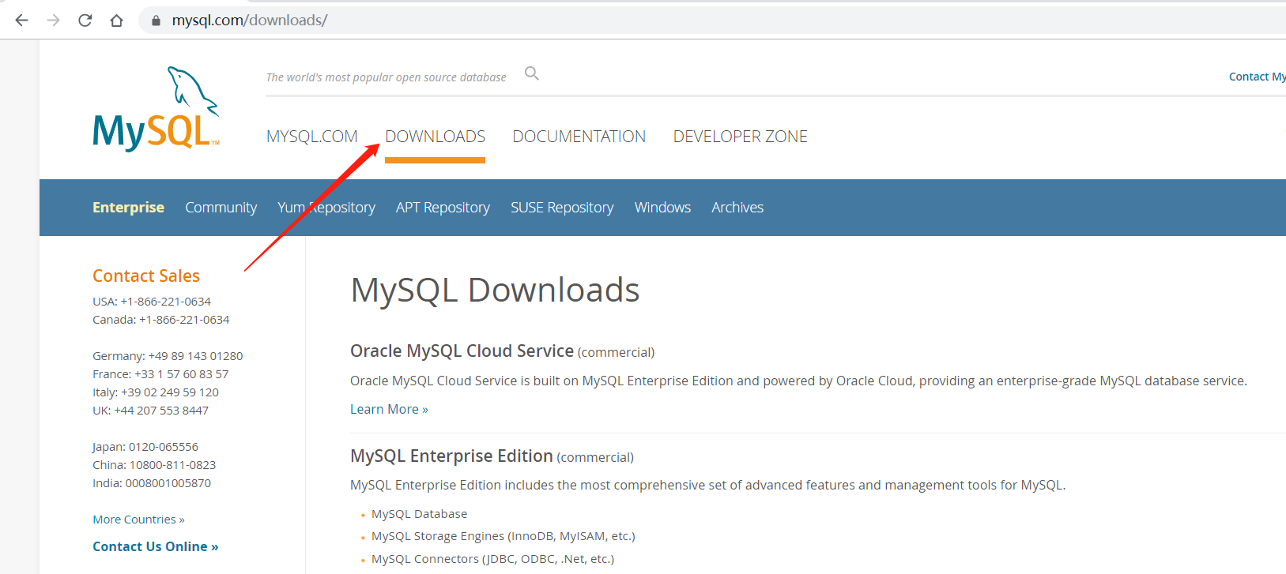Click the MySQL dolphin logo
This screenshot has height=574, width=1286.
(x=156, y=110)
